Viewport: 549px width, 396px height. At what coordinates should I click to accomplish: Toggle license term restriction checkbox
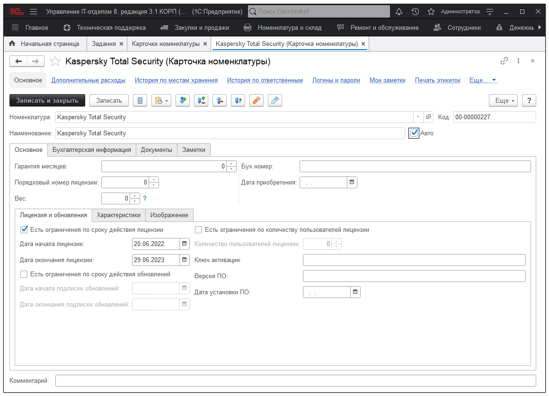tap(24, 229)
